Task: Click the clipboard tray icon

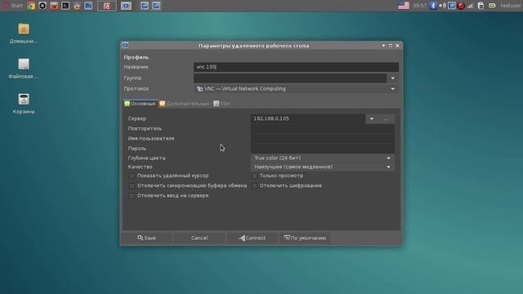Action: 481,6
